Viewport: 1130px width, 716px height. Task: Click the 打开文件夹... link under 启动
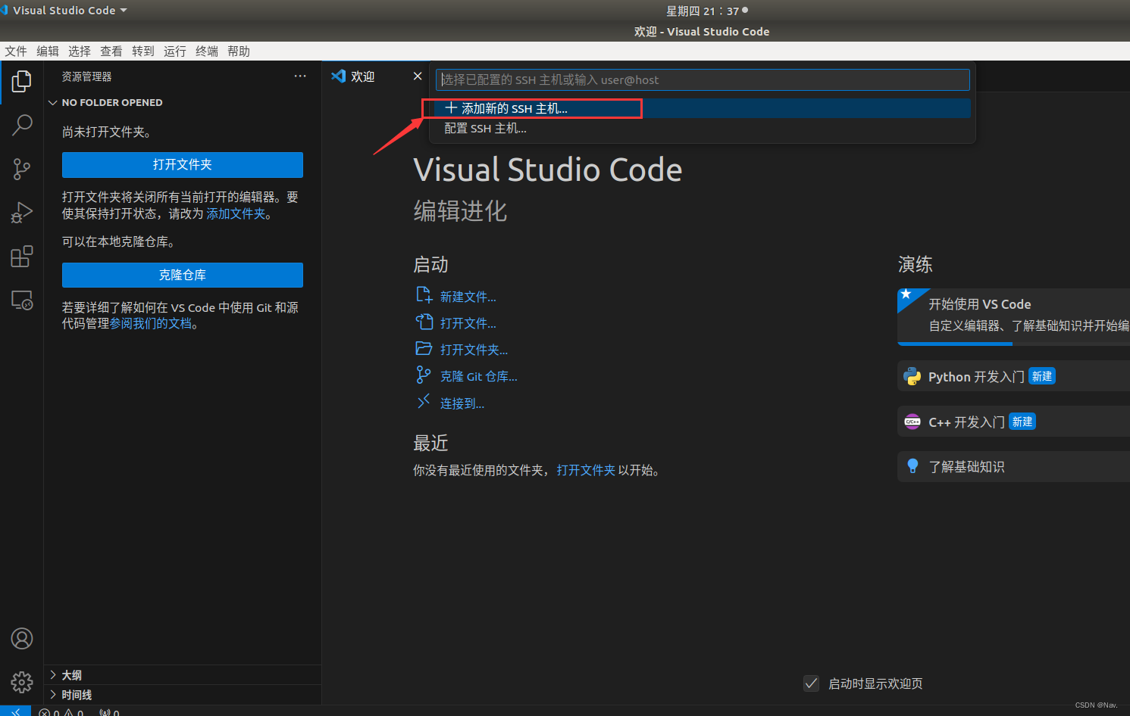(474, 350)
